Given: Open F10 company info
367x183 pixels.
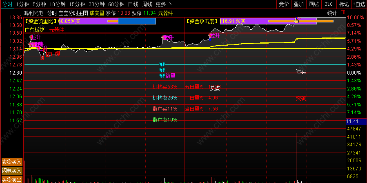Looking at the screenshot, I should [x=329, y=4].
